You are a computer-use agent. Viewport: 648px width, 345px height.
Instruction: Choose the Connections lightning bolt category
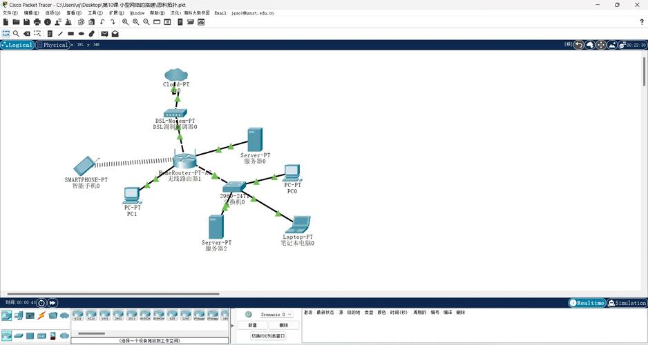click(41, 316)
